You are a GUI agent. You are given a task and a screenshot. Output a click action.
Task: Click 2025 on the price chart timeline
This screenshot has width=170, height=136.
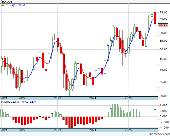coord(128,98)
